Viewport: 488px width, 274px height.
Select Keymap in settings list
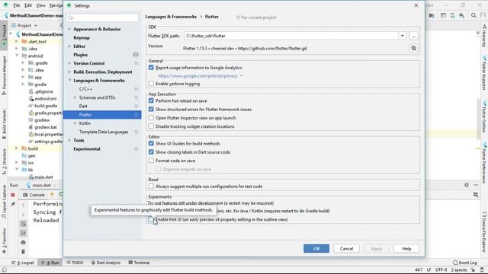82,37
